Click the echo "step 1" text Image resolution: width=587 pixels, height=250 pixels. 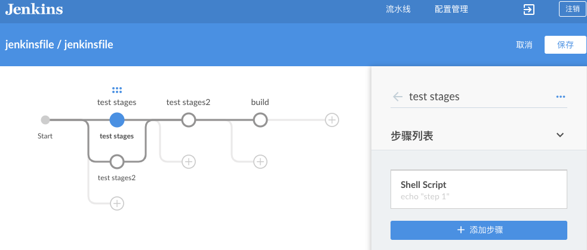(425, 196)
